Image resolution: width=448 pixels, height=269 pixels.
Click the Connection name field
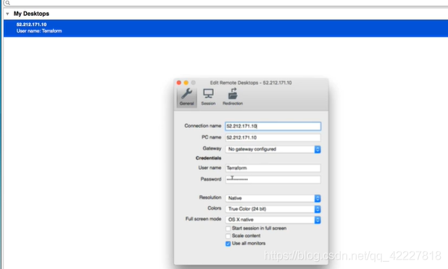pyautogui.click(x=273, y=127)
